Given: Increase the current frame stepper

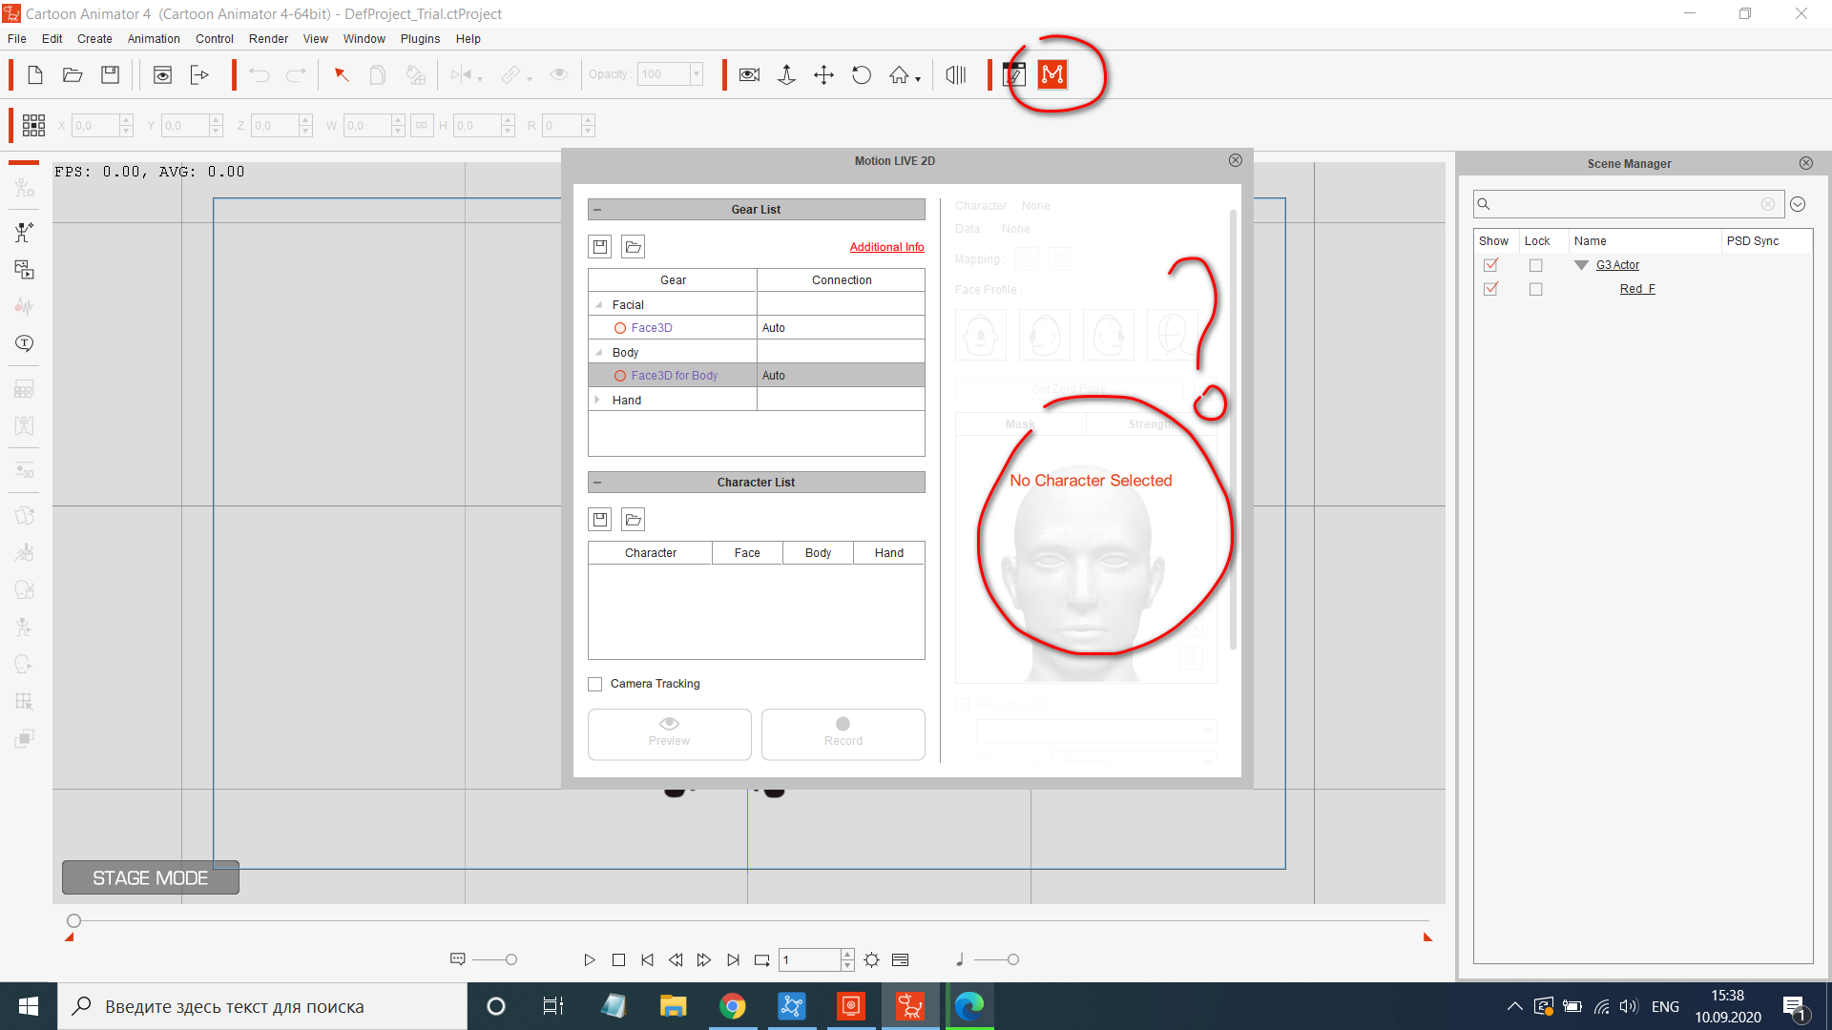Looking at the screenshot, I should 847,954.
